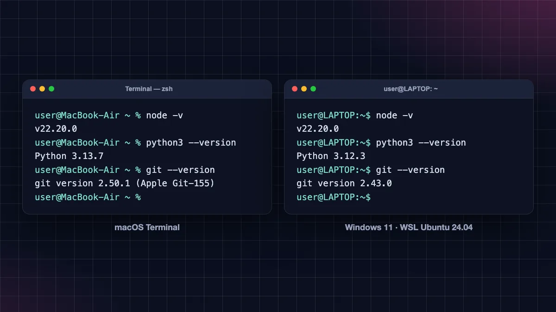Minimize the Terminal — zsh window with yellow dot
The height and width of the screenshot is (312, 556).
pos(42,89)
